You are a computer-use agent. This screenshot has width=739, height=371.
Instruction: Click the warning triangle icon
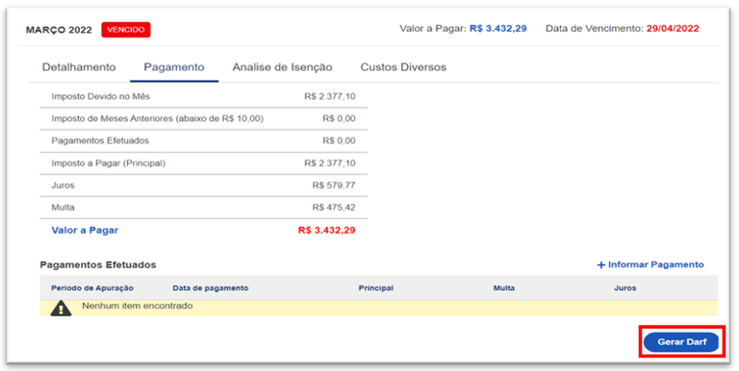[61, 308]
